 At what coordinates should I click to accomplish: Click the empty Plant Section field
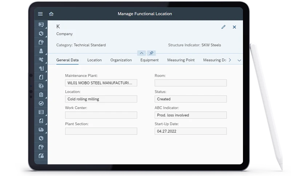[101, 131]
